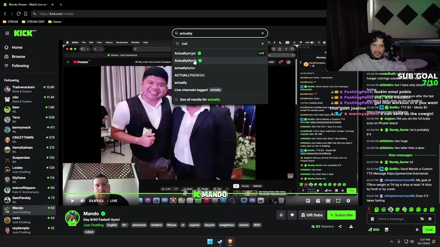
Task: Subscribe to Mando's channel
Action: (x=341, y=215)
